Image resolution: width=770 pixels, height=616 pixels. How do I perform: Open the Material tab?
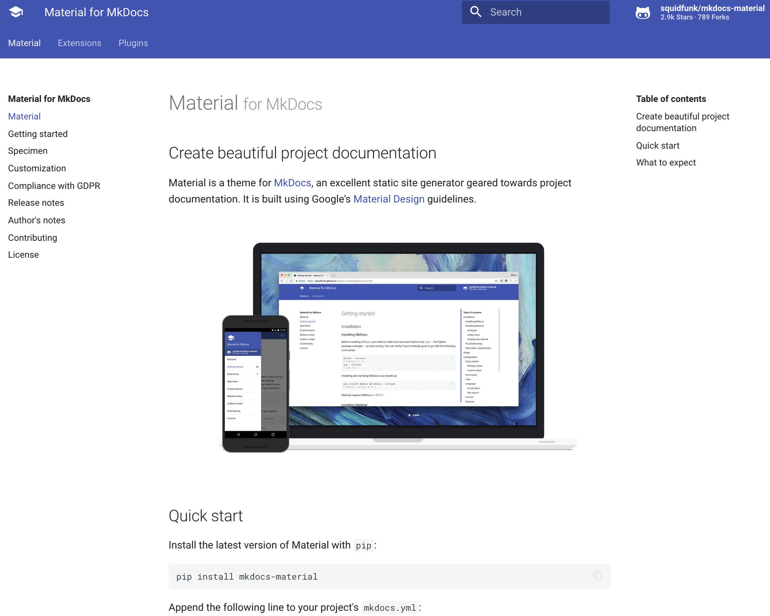[24, 43]
